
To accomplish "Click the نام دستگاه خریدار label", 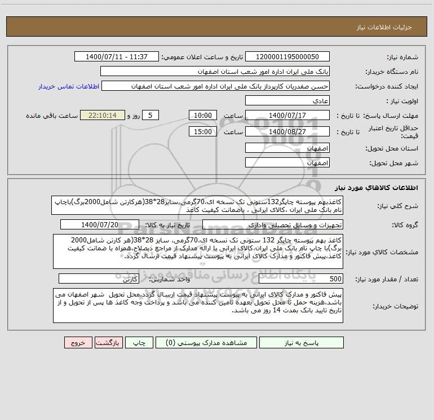I will 392,72.
